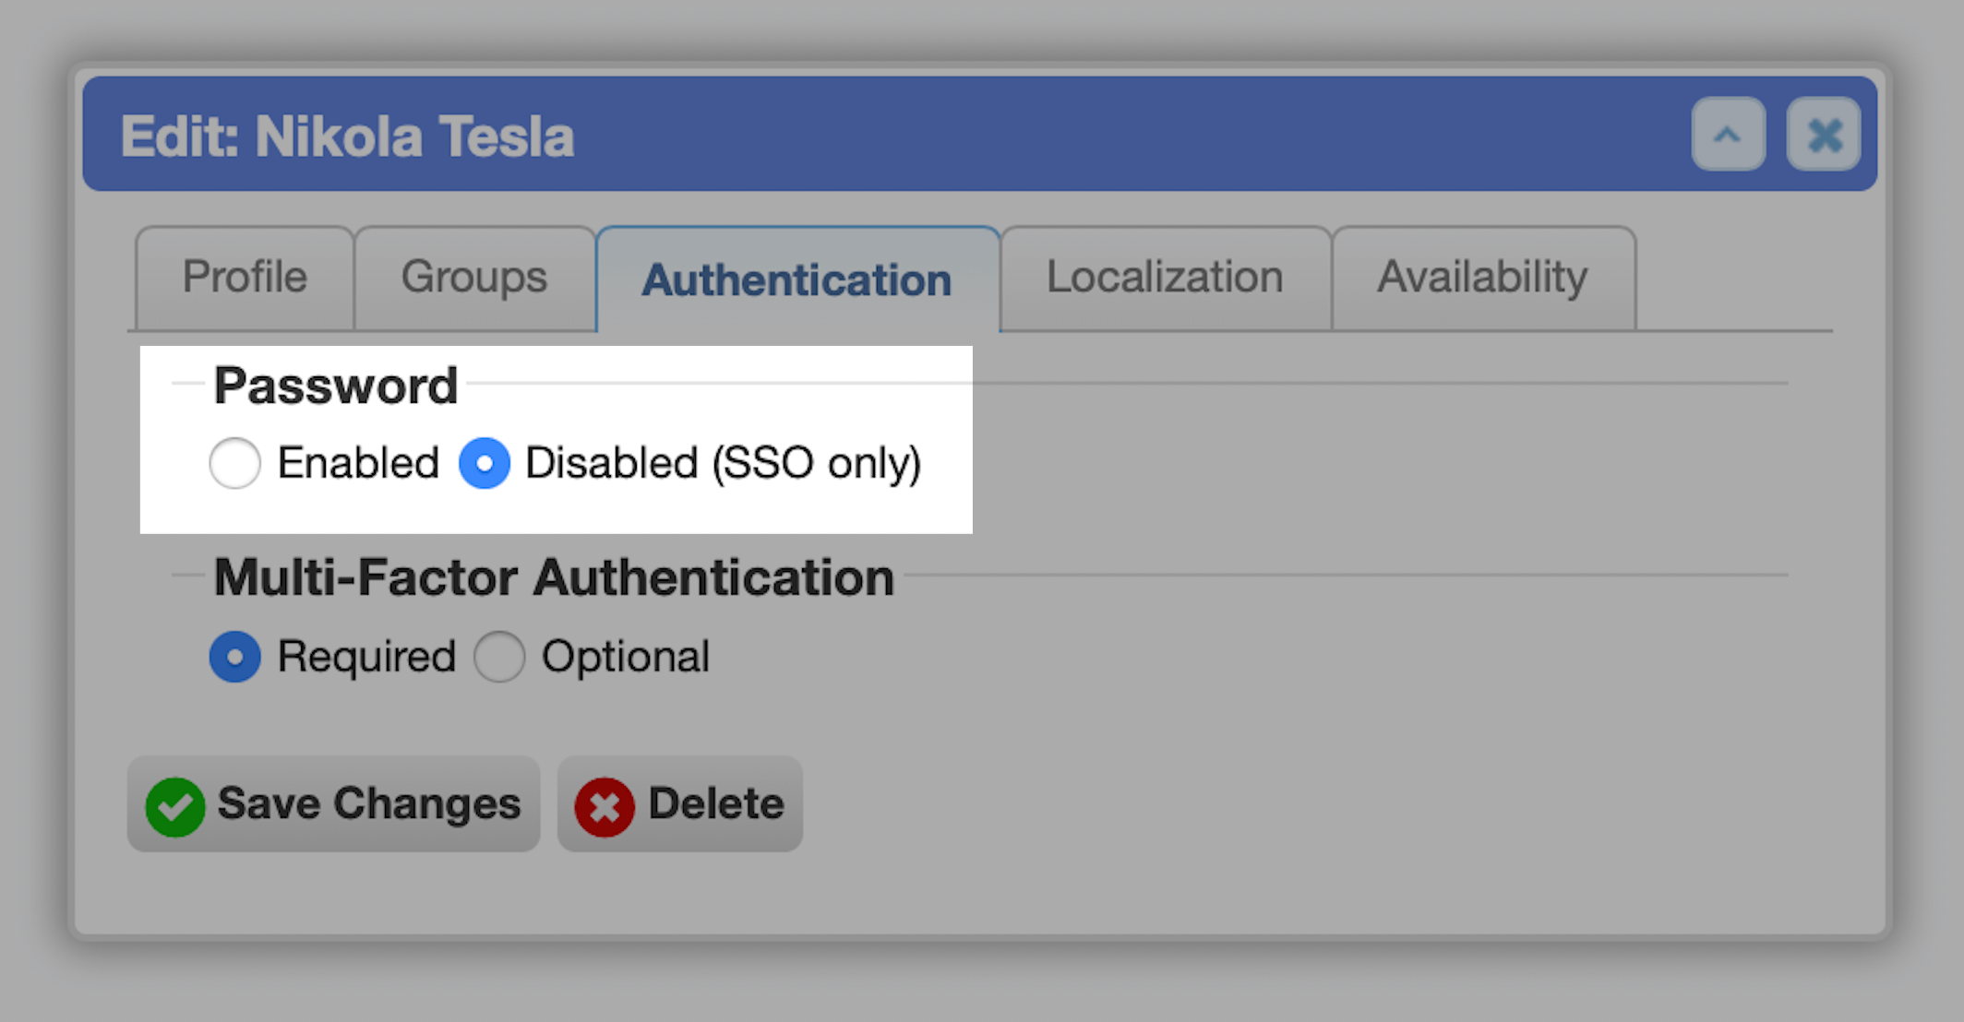Switch to the Availability tab
Viewport: 1964px width, 1022px height.
click(1483, 278)
